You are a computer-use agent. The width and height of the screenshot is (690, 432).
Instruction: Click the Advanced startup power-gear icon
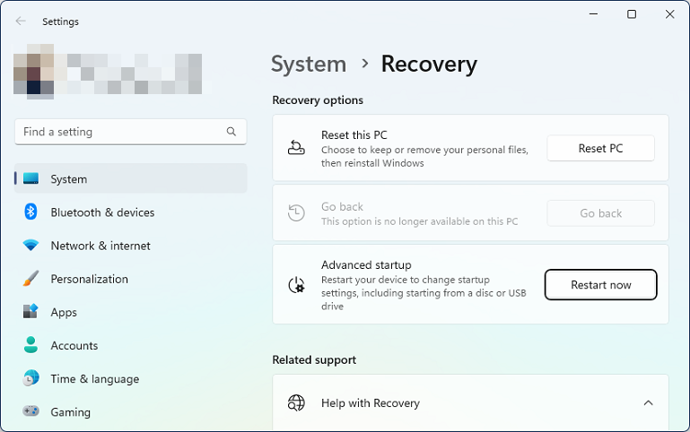pos(296,285)
